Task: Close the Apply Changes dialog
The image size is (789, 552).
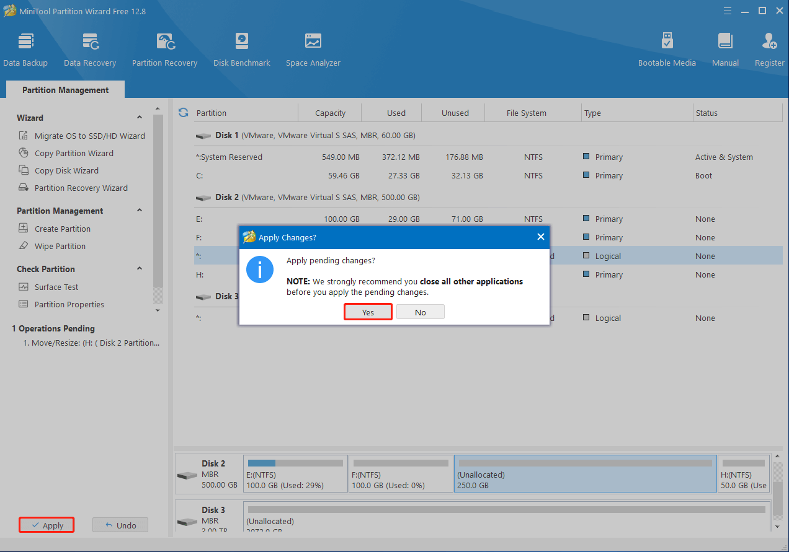Action: click(x=540, y=237)
